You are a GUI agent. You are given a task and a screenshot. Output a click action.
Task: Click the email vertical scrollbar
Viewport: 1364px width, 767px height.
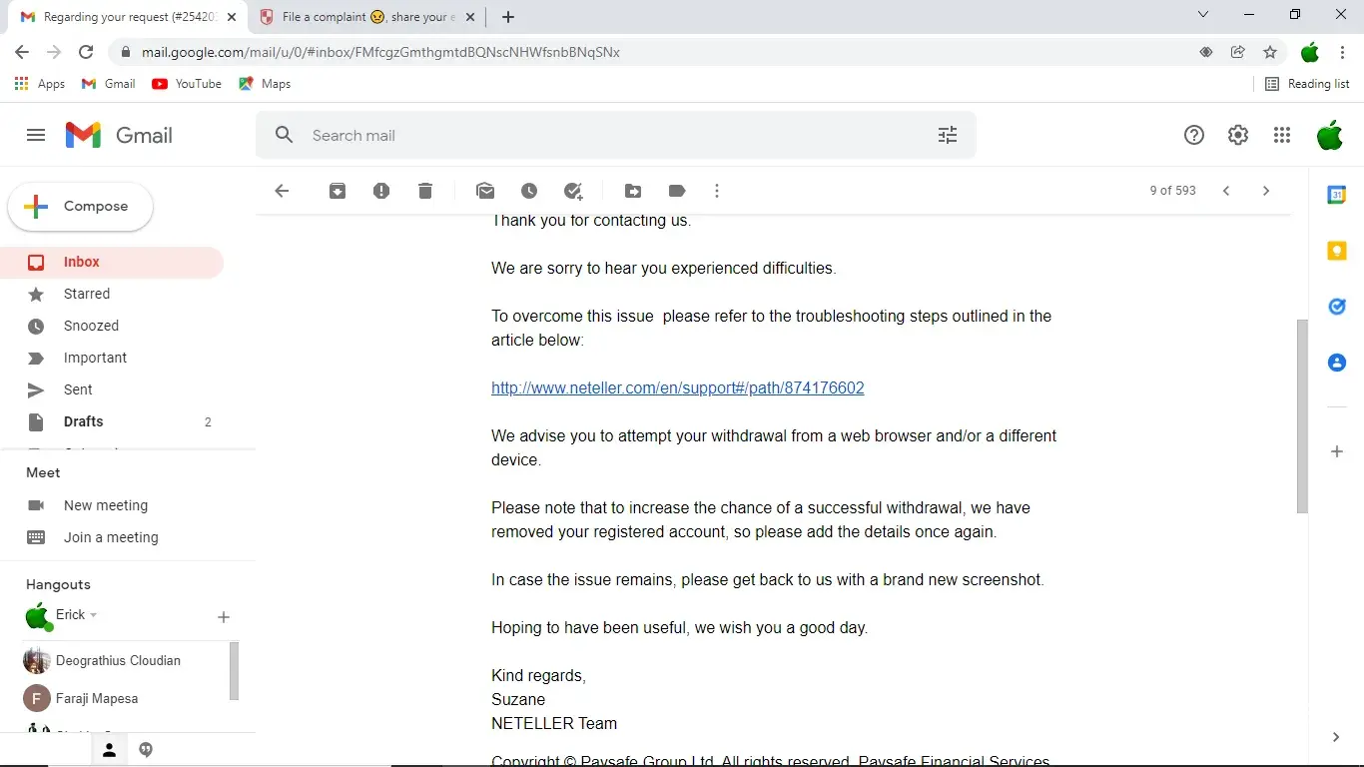tap(1302, 416)
